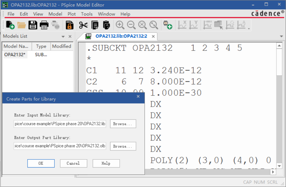Browse for the output part library
286x187 pixels.
[123, 146]
